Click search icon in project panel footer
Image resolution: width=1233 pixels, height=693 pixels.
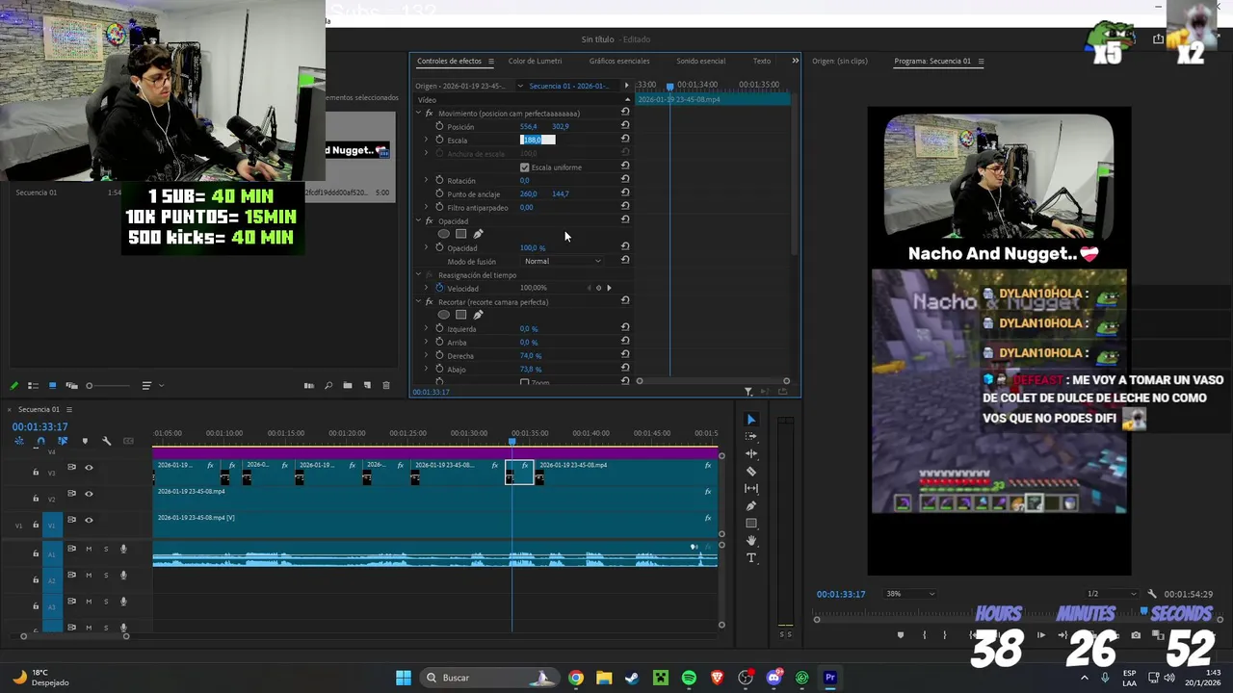(328, 385)
